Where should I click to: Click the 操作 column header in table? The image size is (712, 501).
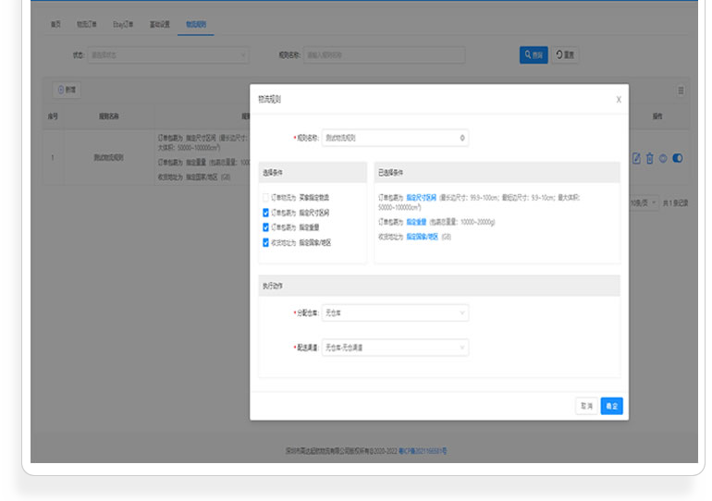pyautogui.click(x=657, y=116)
